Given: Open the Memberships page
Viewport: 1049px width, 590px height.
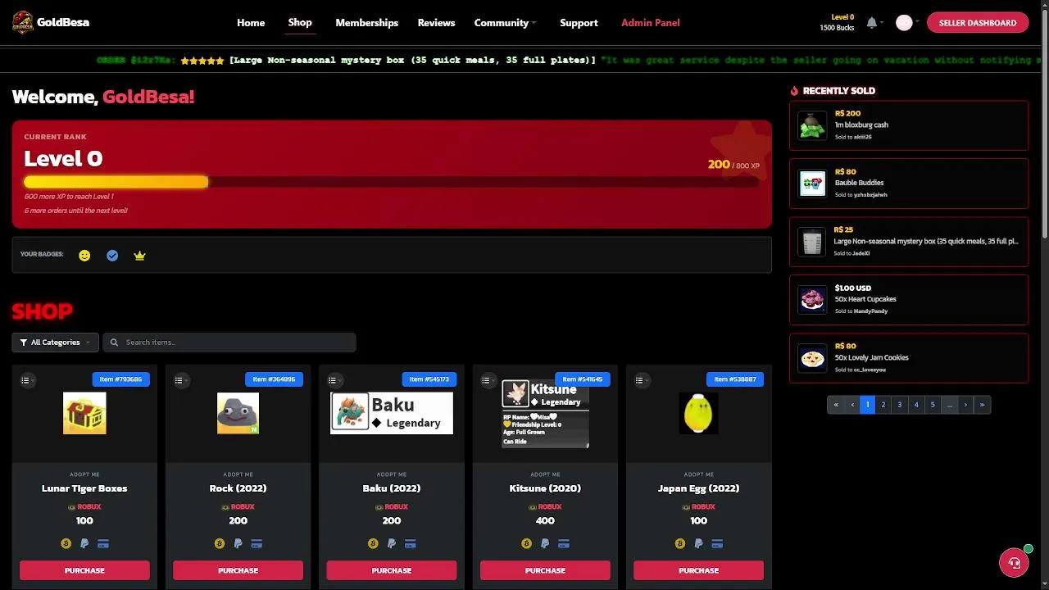Looking at the screenshot, I should (x=366, y=23).
